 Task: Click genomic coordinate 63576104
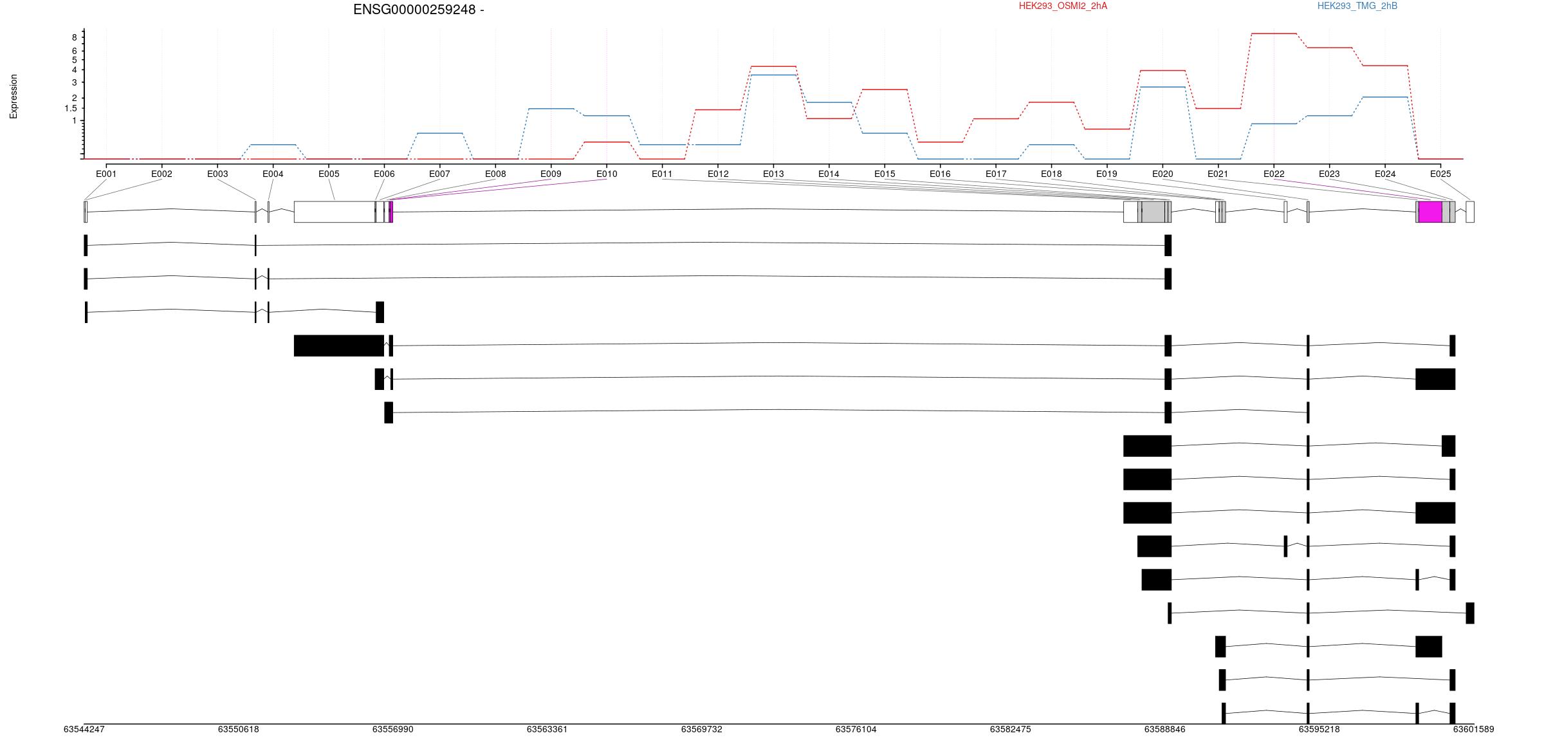856,729
